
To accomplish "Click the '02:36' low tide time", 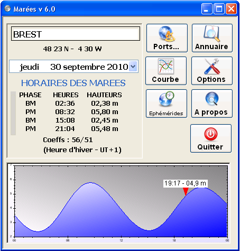I will tap(65, 104).
